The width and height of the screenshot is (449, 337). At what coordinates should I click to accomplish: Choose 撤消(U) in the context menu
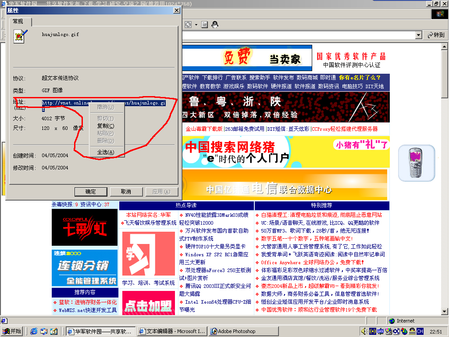click(106, 107)
